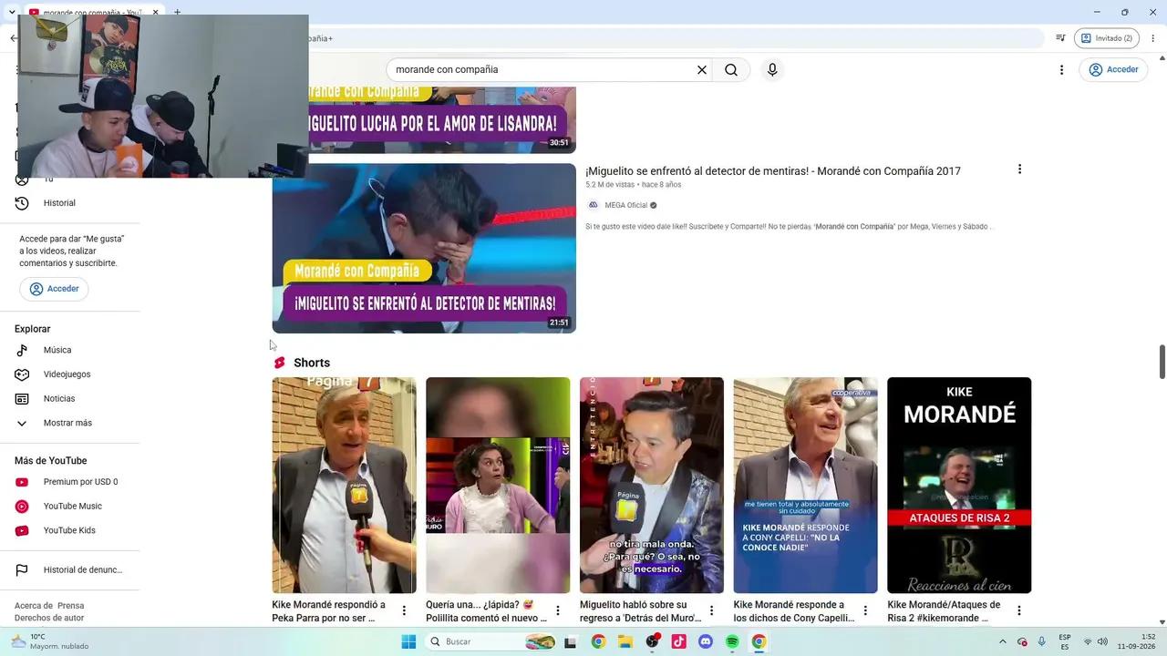Open the Miguelito Detrás del Muro short thumbnail
This screenshot has height=656, width=1167.
tap(652, 486)
